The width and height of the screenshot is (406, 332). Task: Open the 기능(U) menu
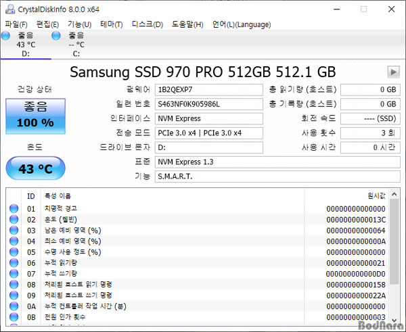coord(79,24)
